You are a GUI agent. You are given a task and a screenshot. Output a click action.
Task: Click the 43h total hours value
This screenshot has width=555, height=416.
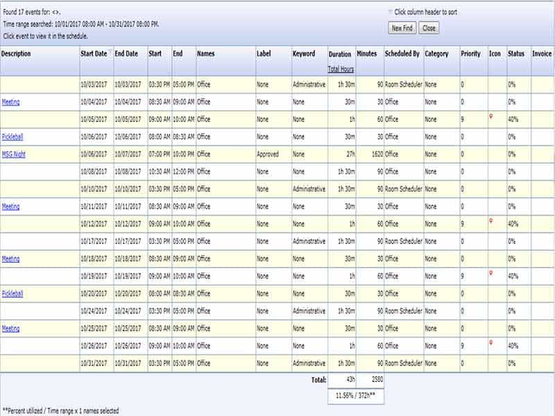(350, 379)
